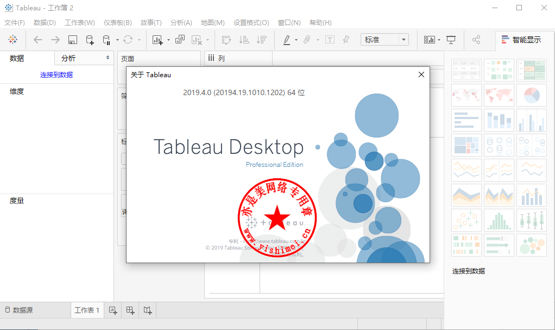Open the 分析(A) menu
The image size is (555, 330).
[x=181, y=23]
